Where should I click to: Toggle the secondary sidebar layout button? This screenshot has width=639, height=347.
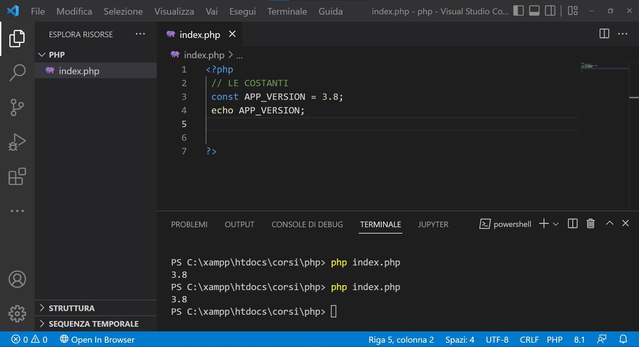click(550, 11)
